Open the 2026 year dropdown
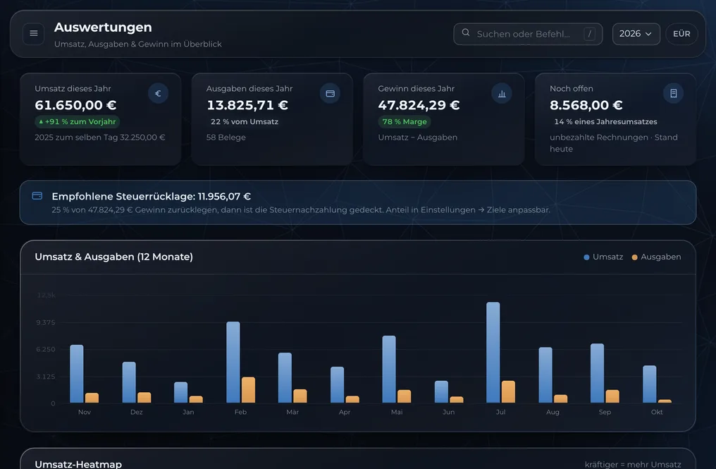Viewport: 716px width, 469px height. (636, 34)
